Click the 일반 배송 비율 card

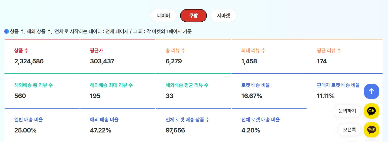pos(42,125)
